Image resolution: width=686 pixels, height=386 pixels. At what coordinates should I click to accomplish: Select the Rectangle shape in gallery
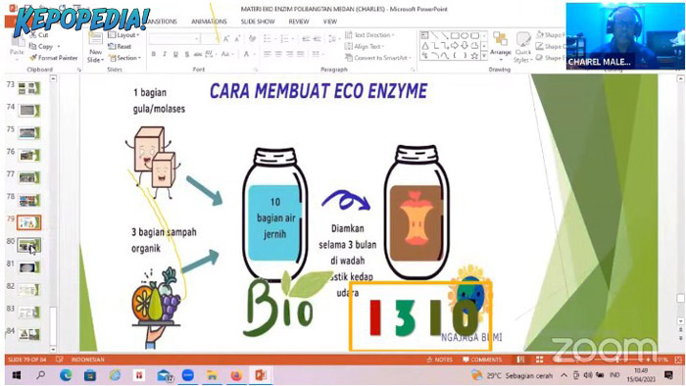coord(455,36)
